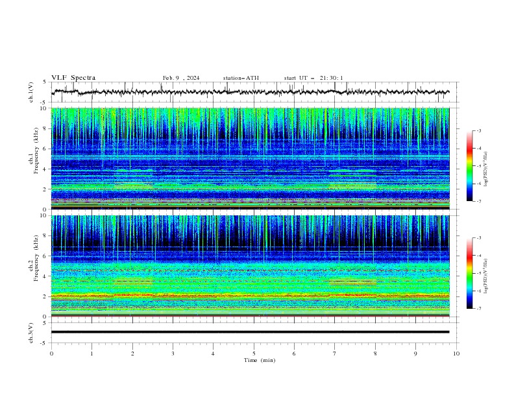Click the time axis tick label "7"

point(335,354)
